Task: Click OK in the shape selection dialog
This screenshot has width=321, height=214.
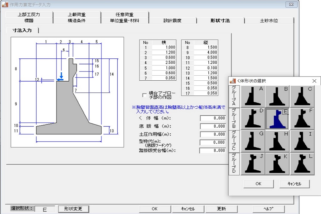Action: 258,184
